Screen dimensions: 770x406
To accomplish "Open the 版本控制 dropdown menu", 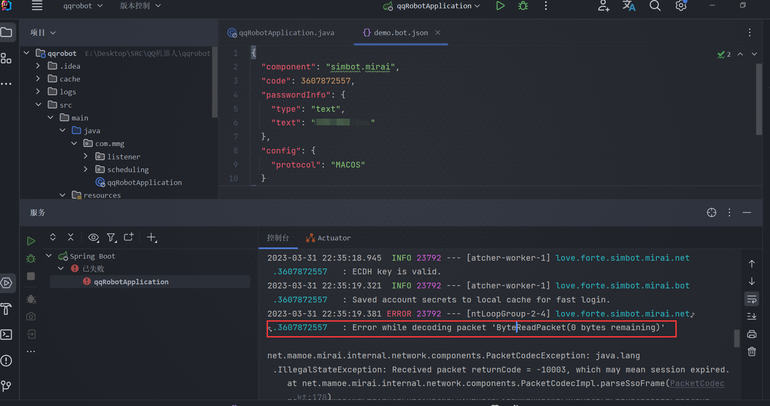I will point(140,6).
